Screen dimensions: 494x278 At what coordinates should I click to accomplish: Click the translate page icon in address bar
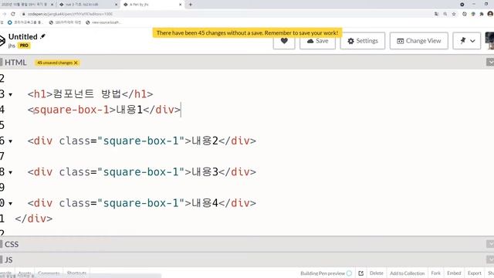click(x=436, y=14)
